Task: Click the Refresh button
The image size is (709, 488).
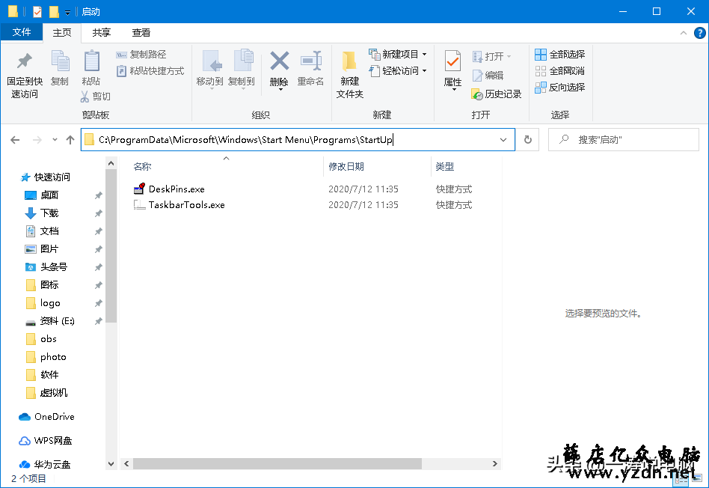Action: pos(528,140)
